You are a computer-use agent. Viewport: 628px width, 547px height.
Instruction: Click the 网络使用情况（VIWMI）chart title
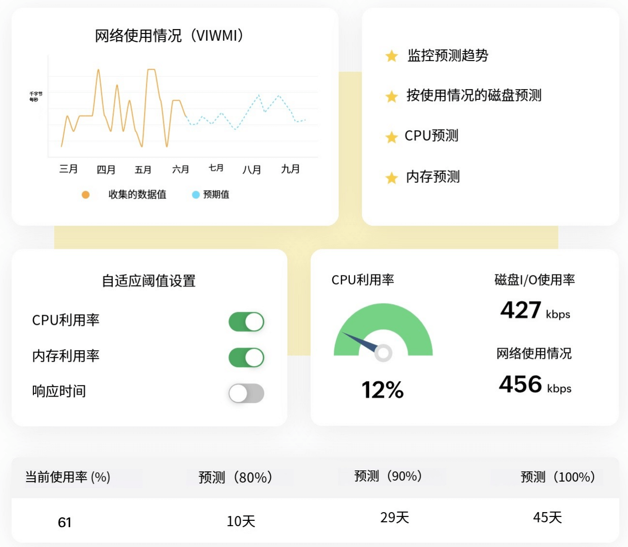coord(170,35)
